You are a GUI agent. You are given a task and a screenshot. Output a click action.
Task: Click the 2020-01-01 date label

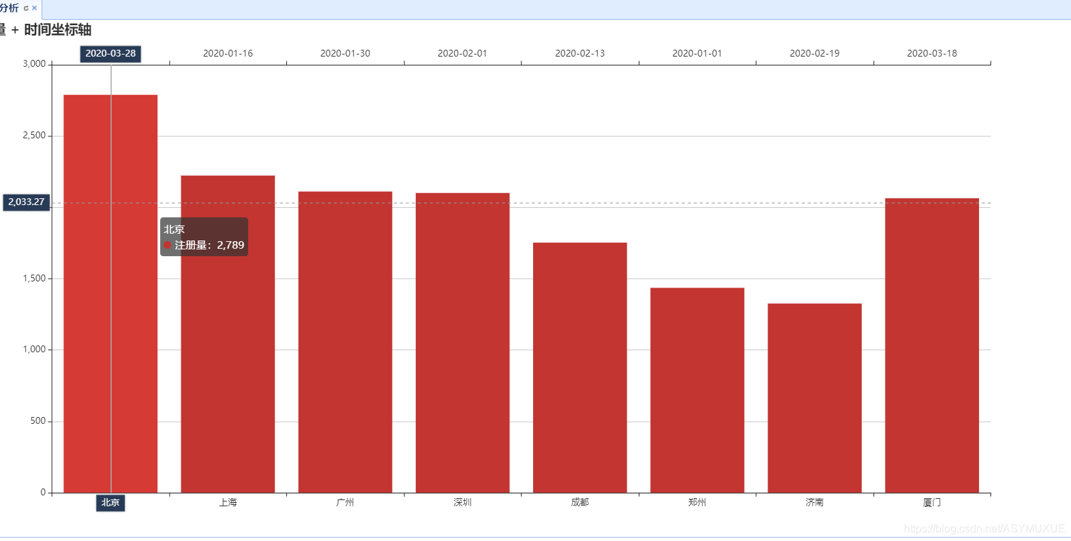tap(697, 53)
